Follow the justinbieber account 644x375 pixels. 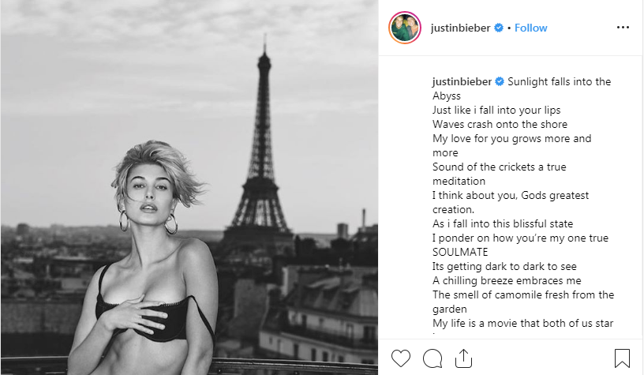[530, 28]
